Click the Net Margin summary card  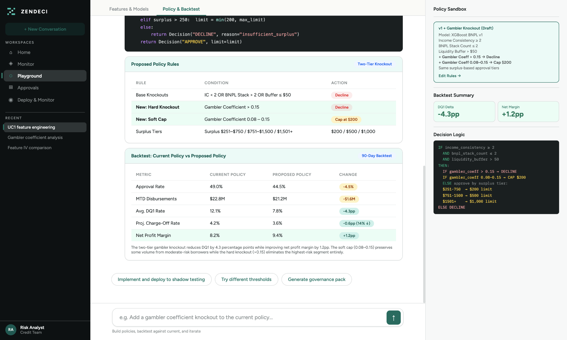[528, 112]
